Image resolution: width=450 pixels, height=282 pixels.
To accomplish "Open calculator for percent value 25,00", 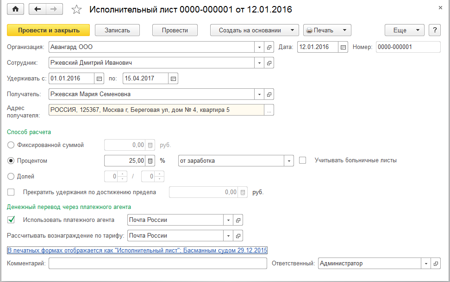I will (x=150, y=161).
